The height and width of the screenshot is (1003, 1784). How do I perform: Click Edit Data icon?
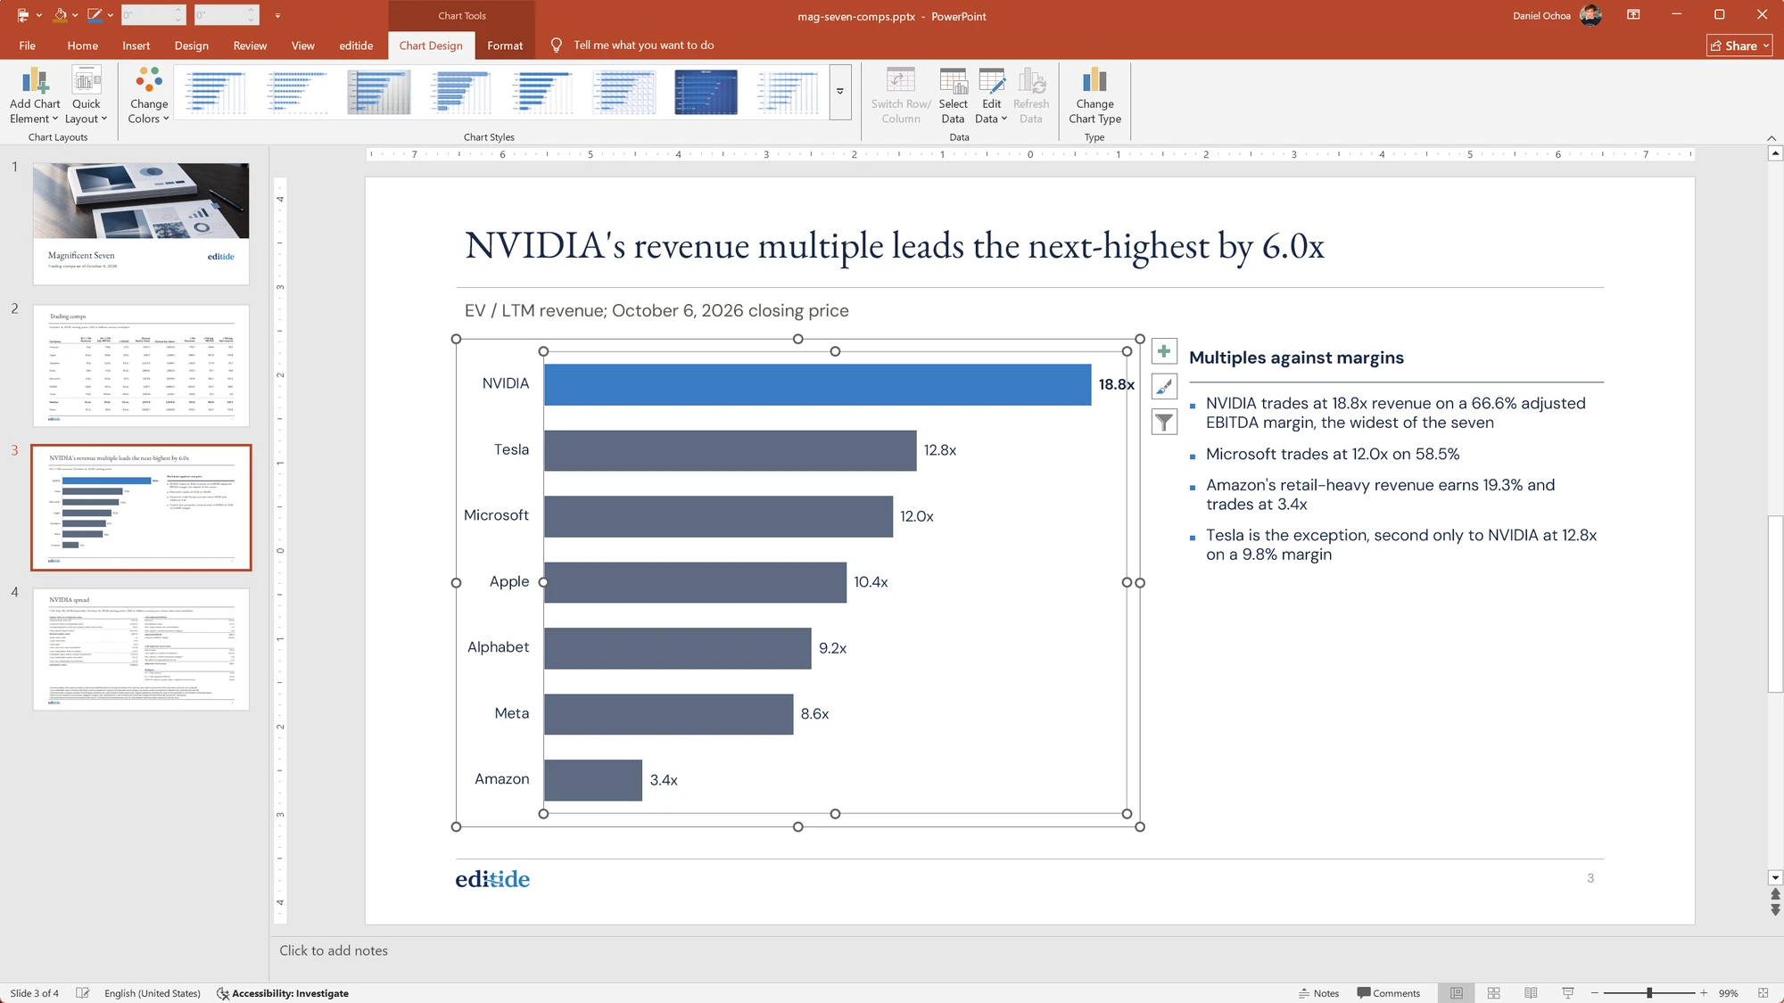coord(991,82)
